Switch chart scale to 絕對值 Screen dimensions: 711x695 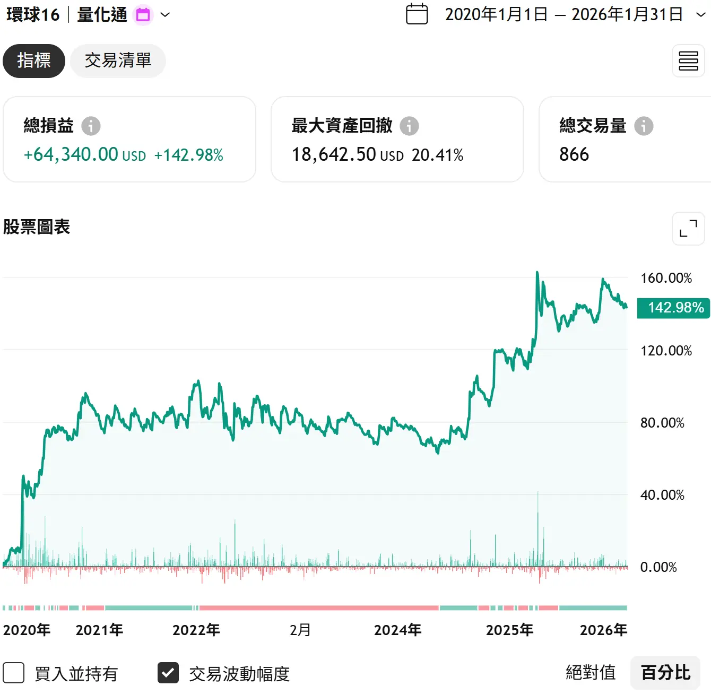[591, 673]
